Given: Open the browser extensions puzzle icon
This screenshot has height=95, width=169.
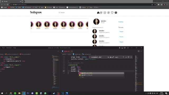Looking at the screenshot, I should (x=158, y=4).
